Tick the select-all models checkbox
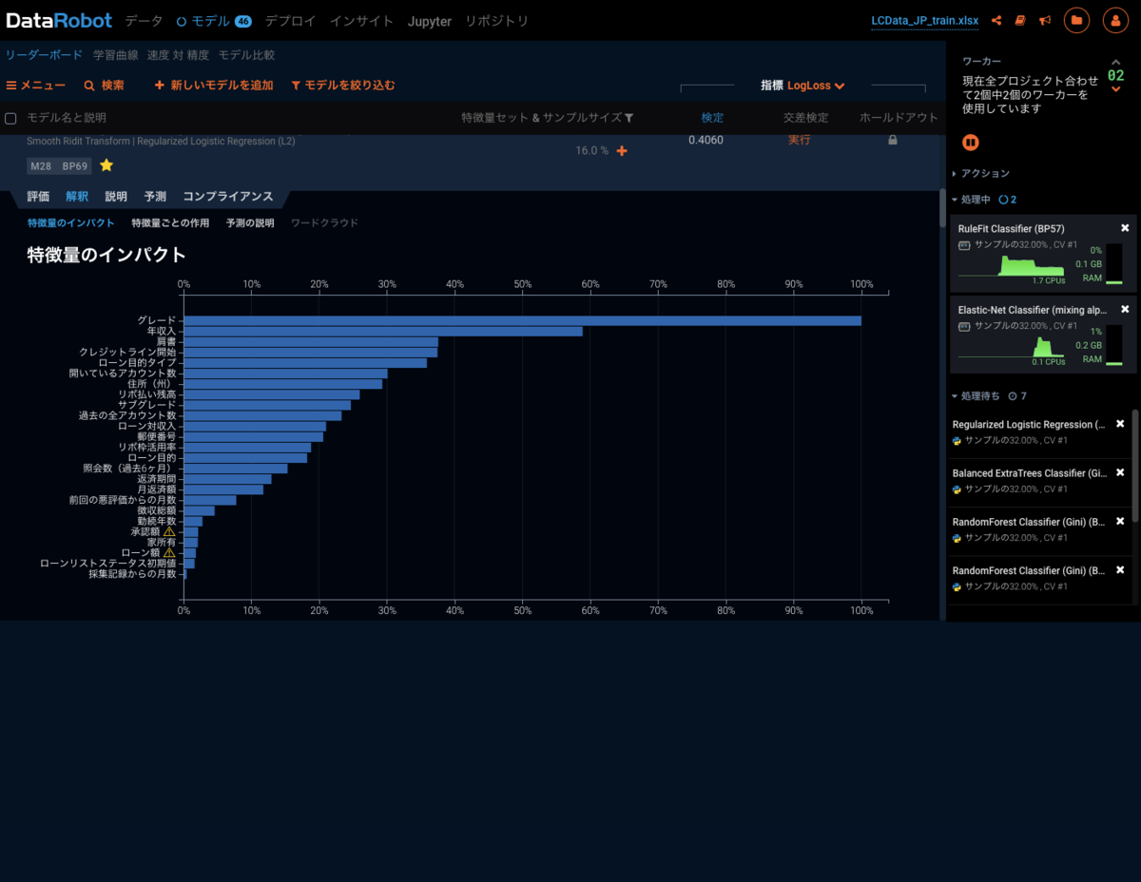Viewport: 1141px width, 882px height. pos(10,119)
